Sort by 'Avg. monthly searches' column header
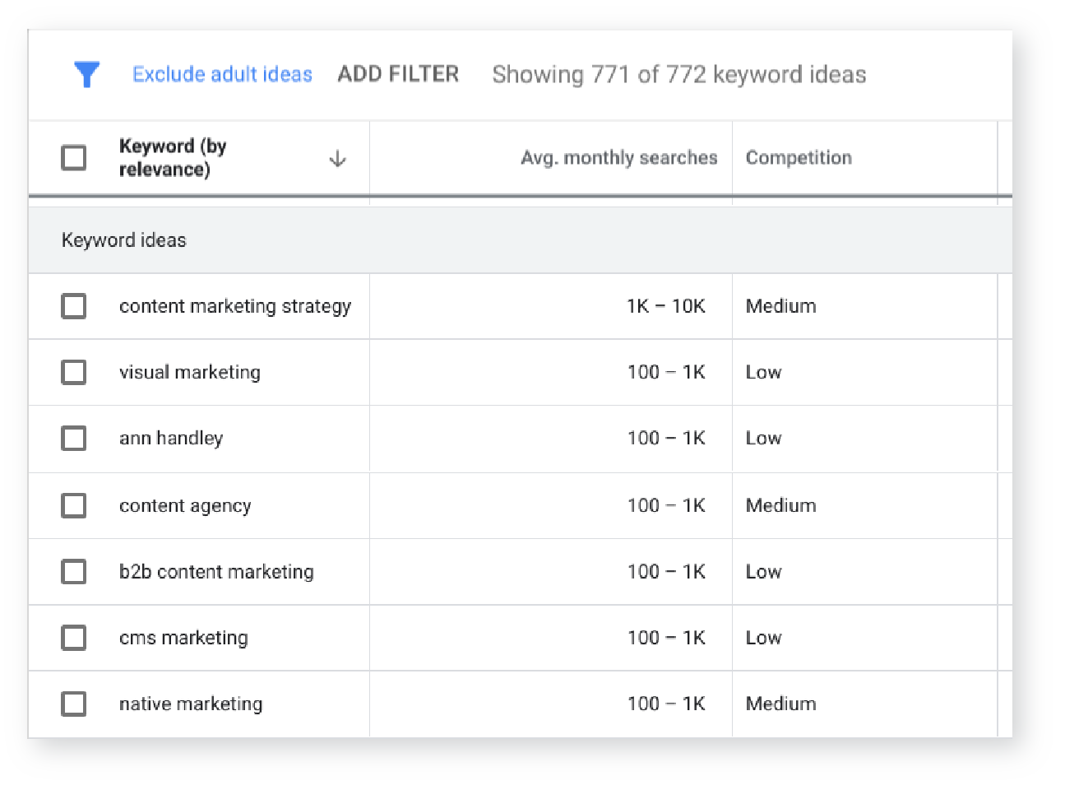1065x790 pixels. (x=618, y=157)
